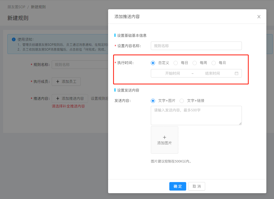Open the 开始时间 date picker
This screenshot has height=199, width=274.
172,73
